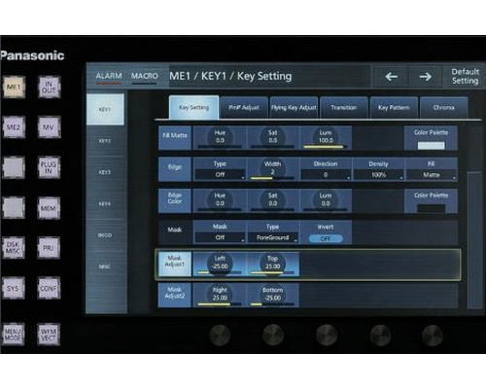Select the IN OUT button
The image size is (486, 389).
49,87
